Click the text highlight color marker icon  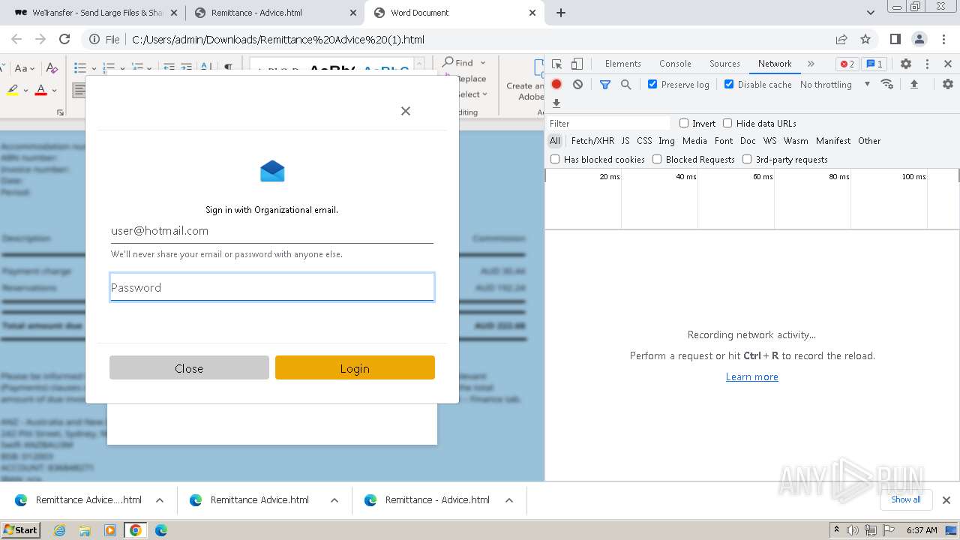click(13, 90)
